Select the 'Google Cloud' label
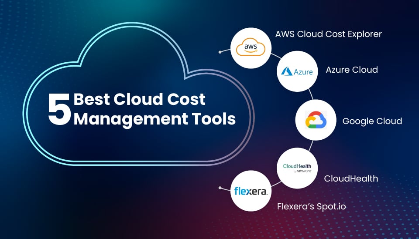 coord(372,121)
